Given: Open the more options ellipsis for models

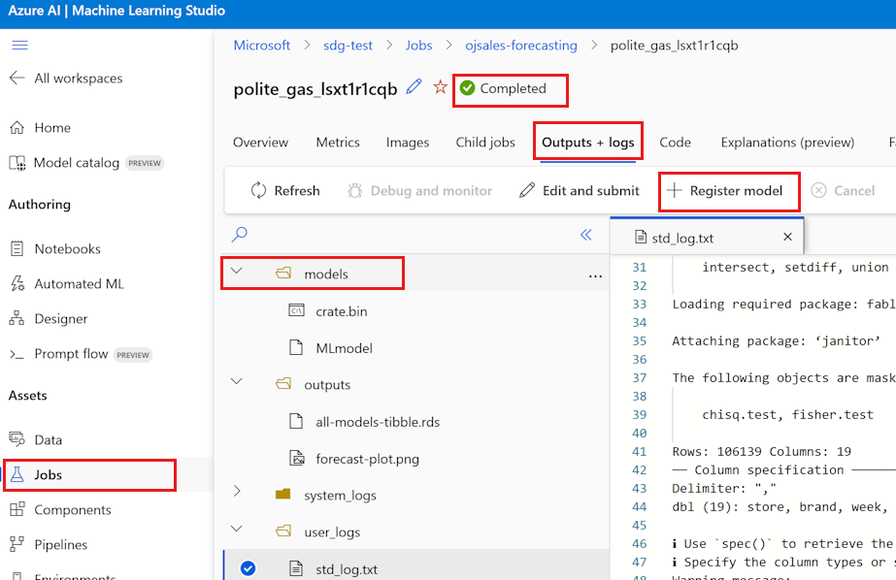Looking at the screenshot, I should 595,276.
